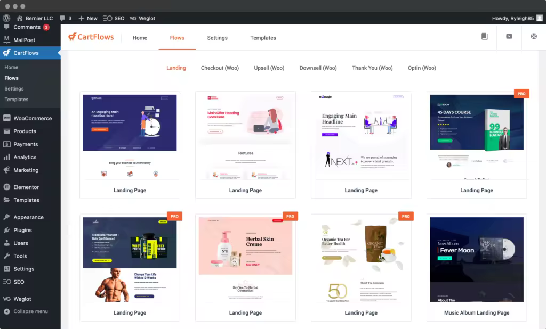
Task: Click the CartFlows logo in header
Action: 91,37
